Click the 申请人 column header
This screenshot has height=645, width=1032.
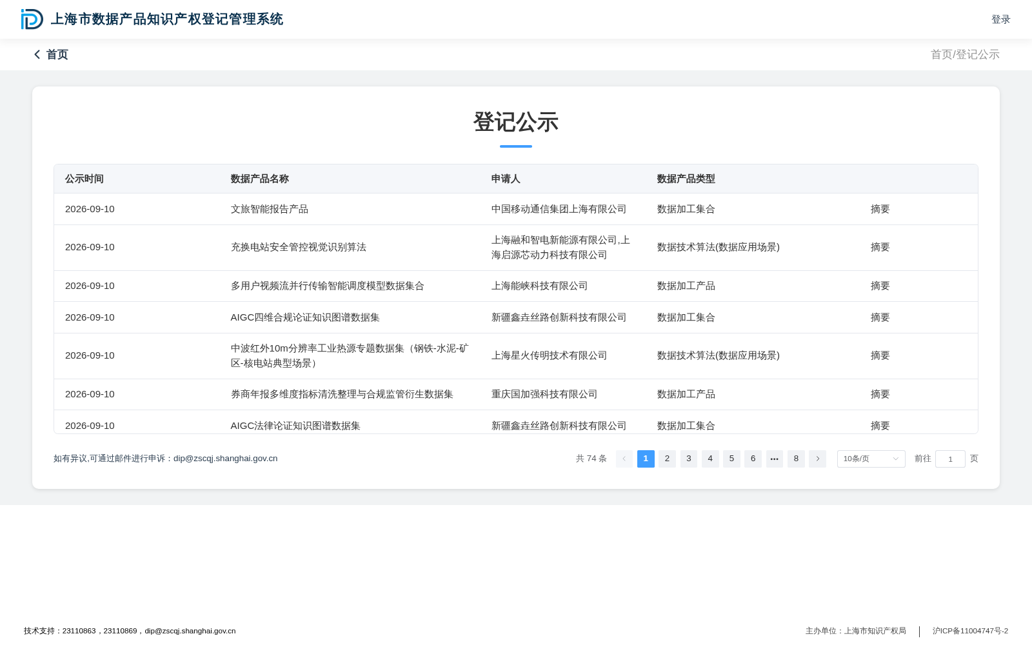tap(506, 179)
